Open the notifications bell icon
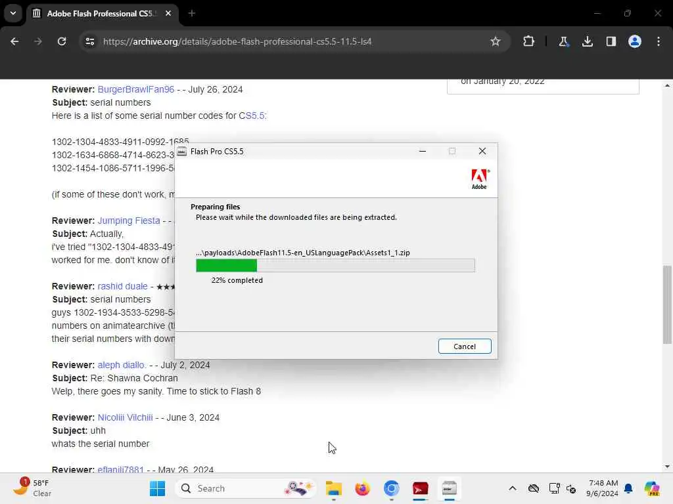 click(629, 488)
